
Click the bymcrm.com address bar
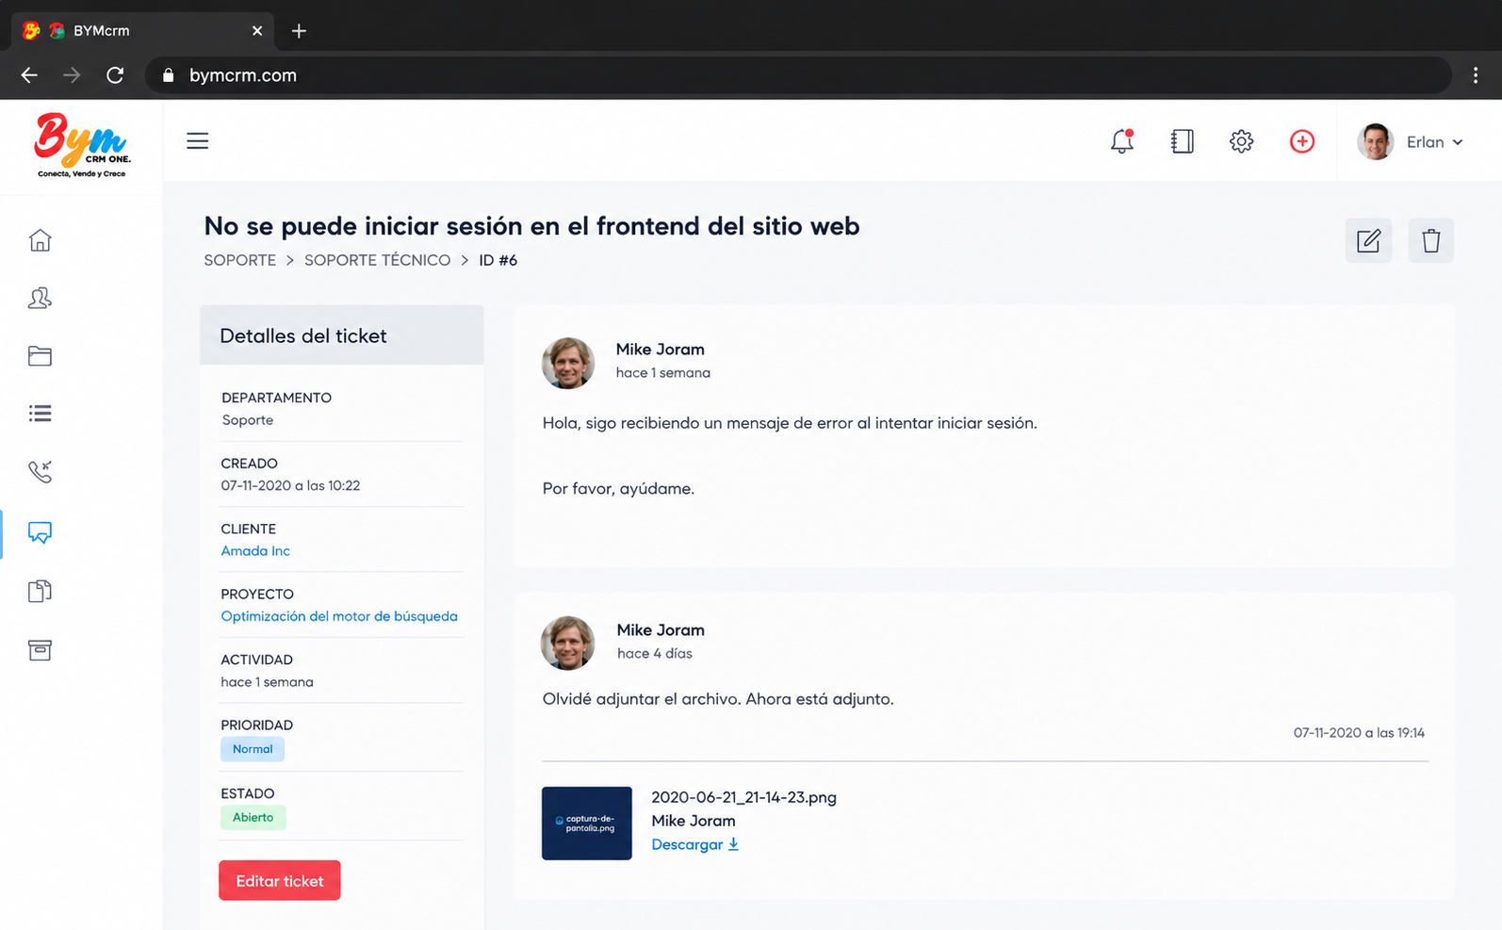click(797, 75)
